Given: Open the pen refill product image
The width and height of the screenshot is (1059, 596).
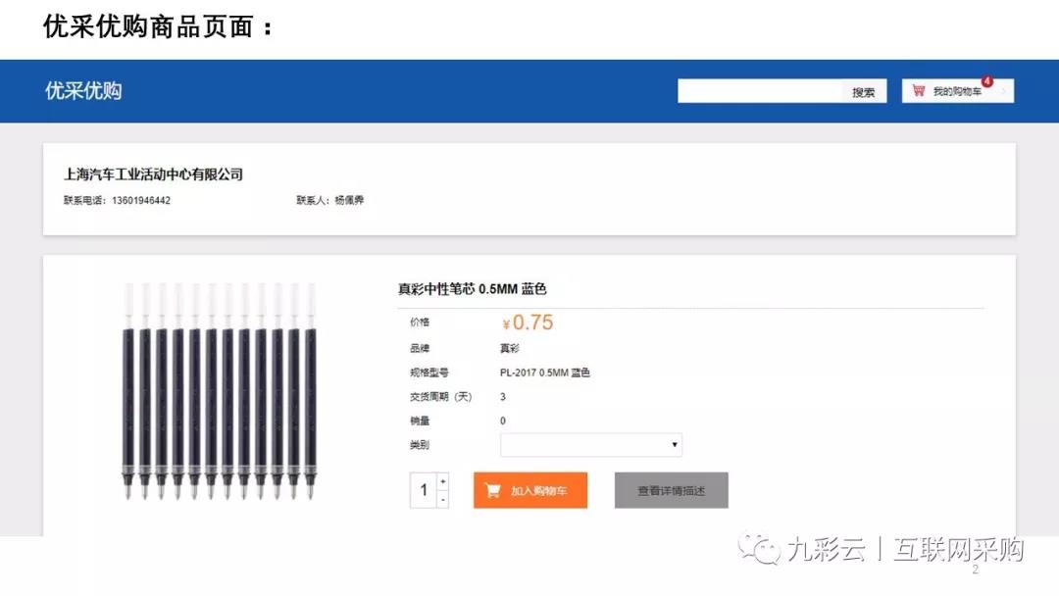Looking at the screenshot, I should point(220,391).
